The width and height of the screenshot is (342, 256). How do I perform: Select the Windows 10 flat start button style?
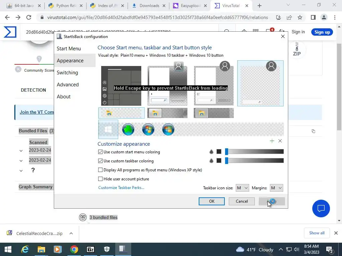108,129
